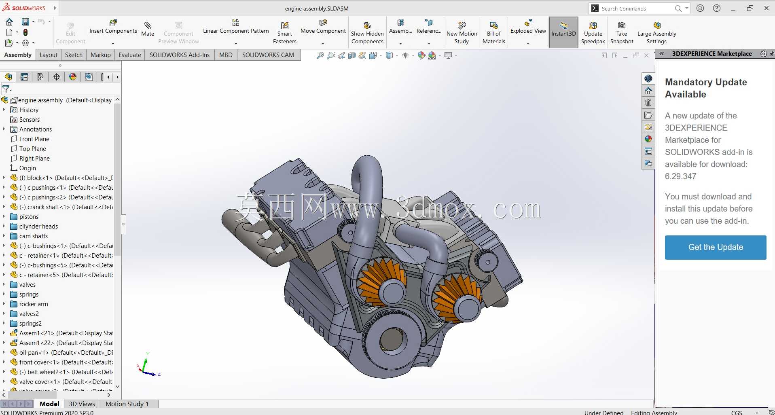The height and width of the screenshot is (415, 775).
Task: Open the Design Library in the task pane
Action: 648,103
